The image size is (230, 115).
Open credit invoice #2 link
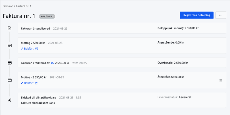pyautogui.click(x=53, y=63)
